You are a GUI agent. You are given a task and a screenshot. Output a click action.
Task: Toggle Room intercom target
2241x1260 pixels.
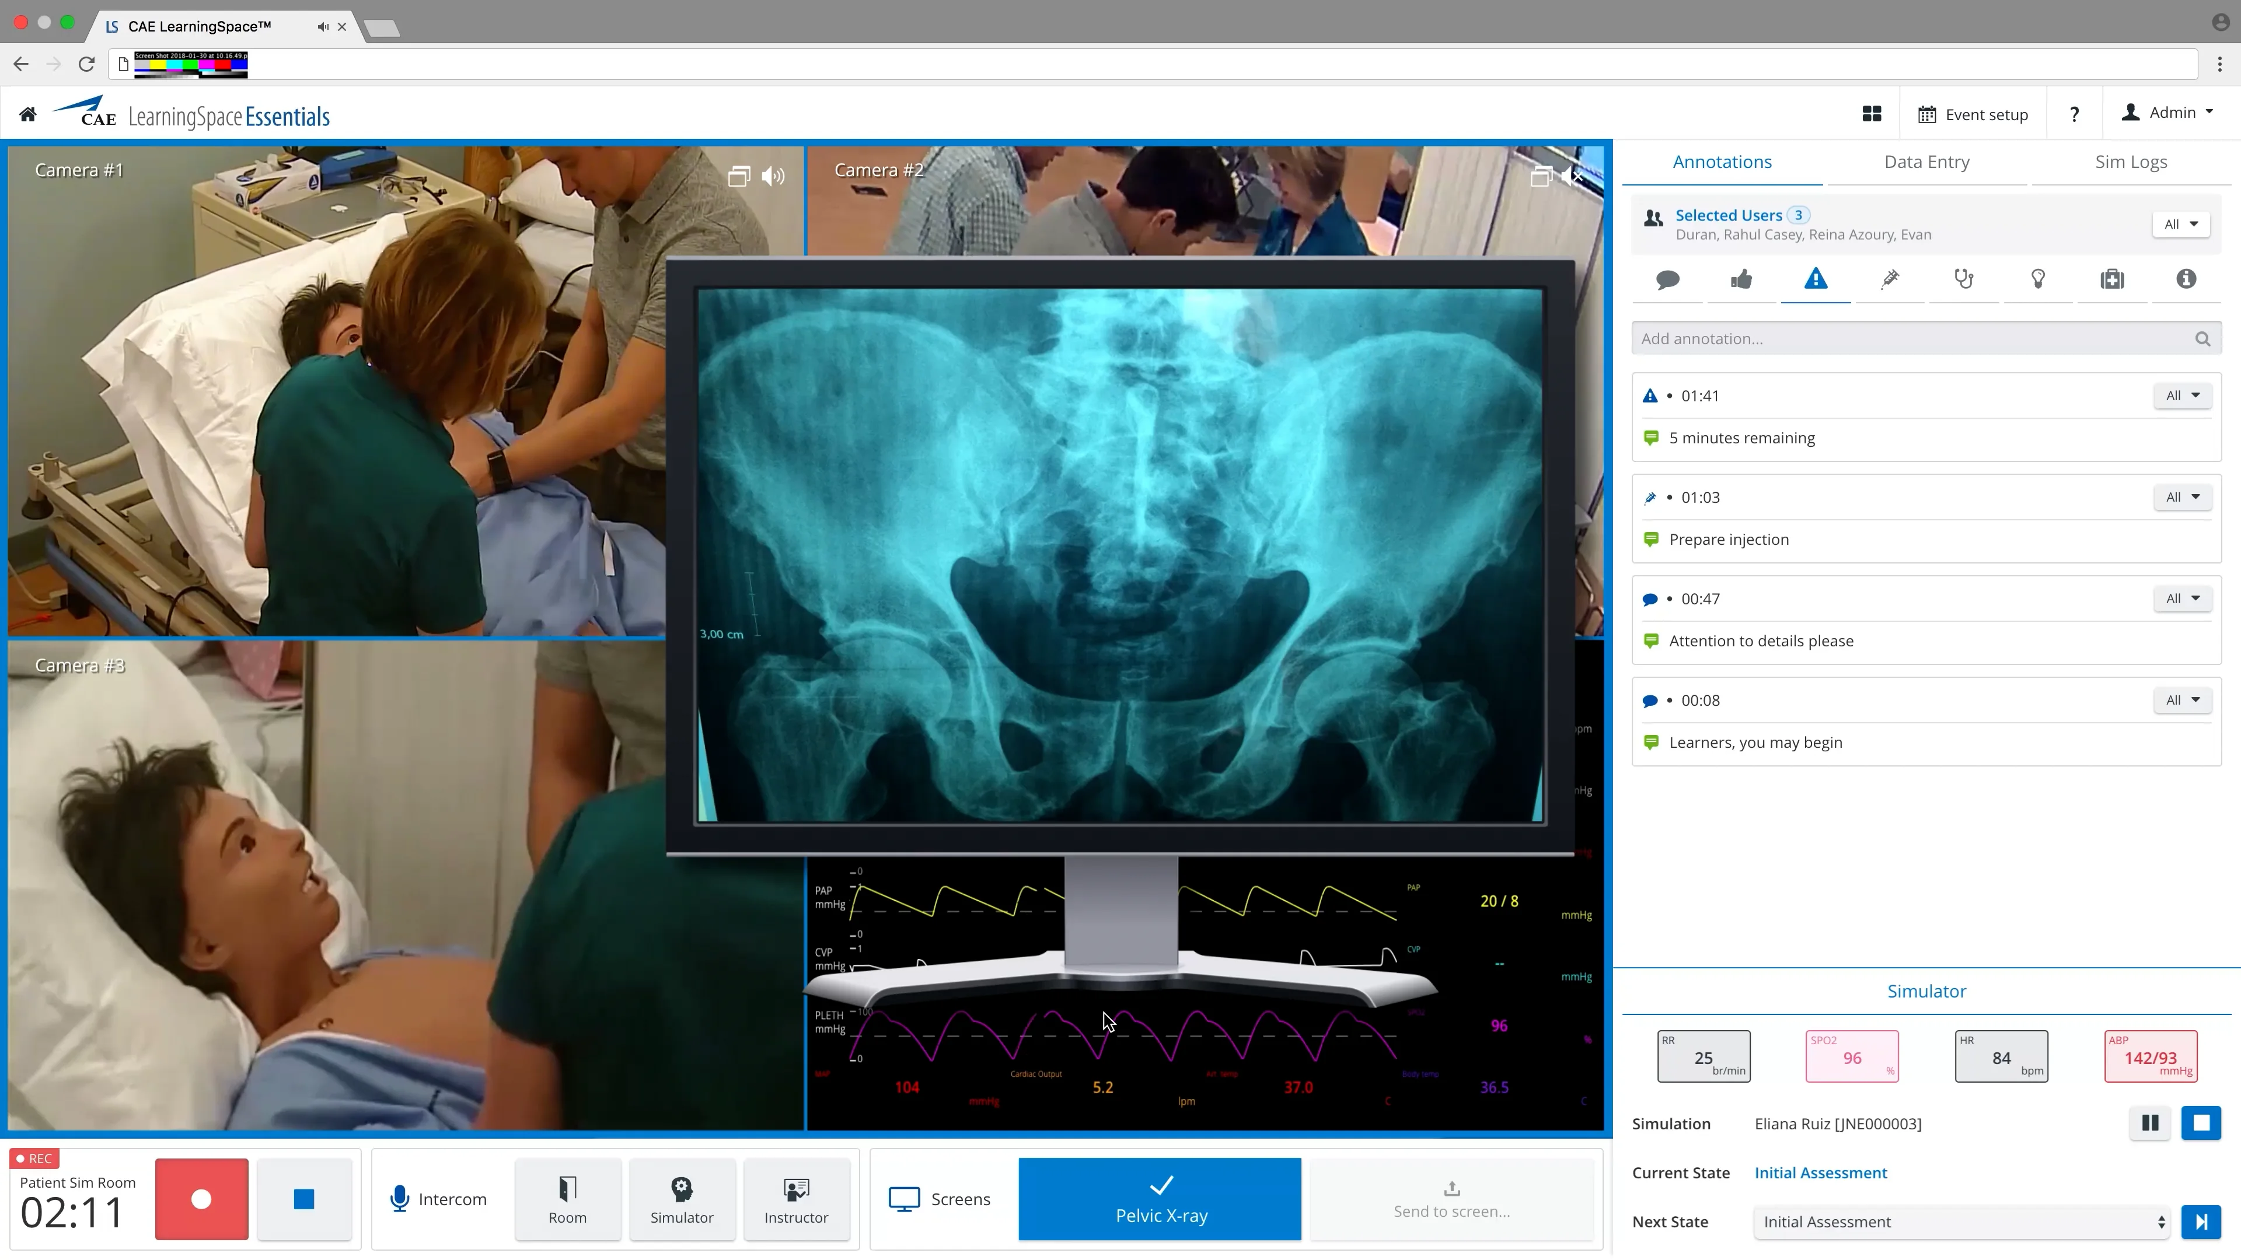pos(567,1200)
